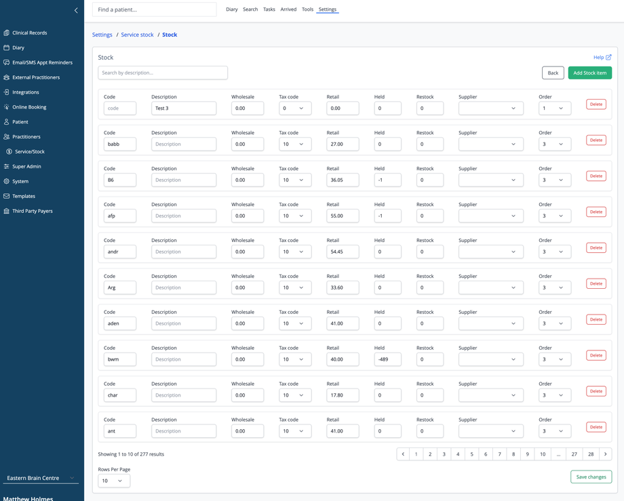Expand the Tax code dropdown for babb
Viewport: 624px width, 501px height.
(295, 144)
